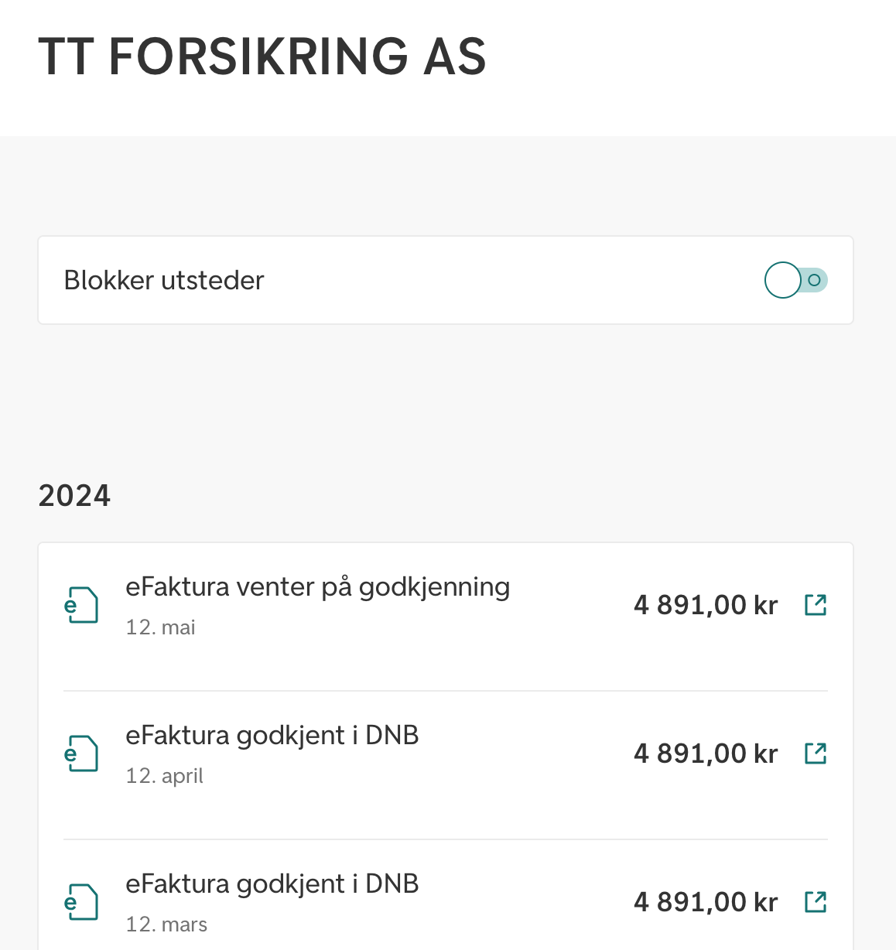Open eFaktura venter på godkjenning entry
Image resolution: width=896 pixels, height=950 pixels.
tap(317, 587)
